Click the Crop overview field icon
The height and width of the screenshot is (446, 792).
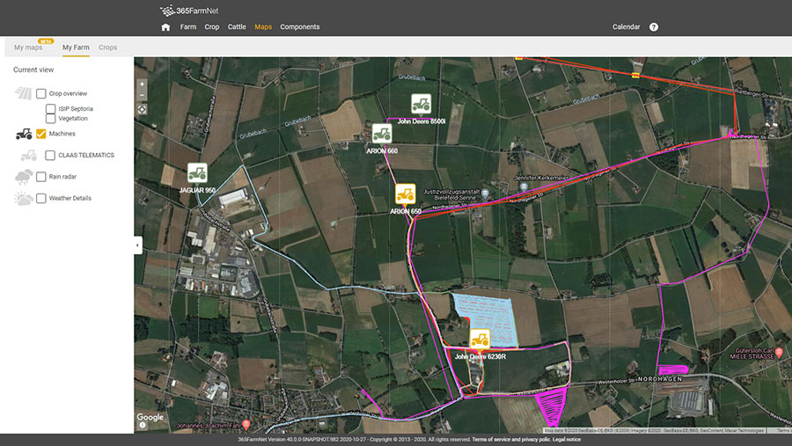23,93
